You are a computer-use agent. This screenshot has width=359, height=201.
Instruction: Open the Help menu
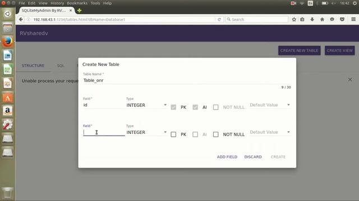pyautogui.click(x=107, y=3)
